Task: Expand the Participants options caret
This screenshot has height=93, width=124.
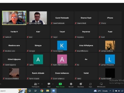Action: tap(42, 84)
